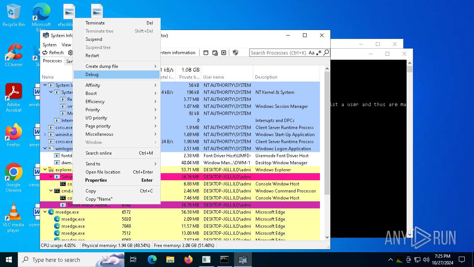Open the notification center icon
This screenshot has height=267, width=474.
click(462, 260)
